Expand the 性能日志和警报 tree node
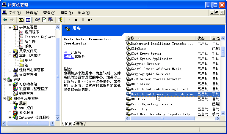The height and width of the screenshot is (134, 227). [10, 70]
